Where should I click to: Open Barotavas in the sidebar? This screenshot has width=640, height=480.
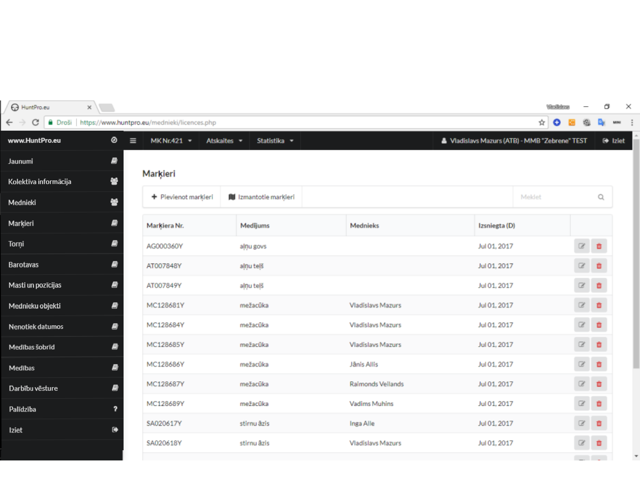click(62, 264)
